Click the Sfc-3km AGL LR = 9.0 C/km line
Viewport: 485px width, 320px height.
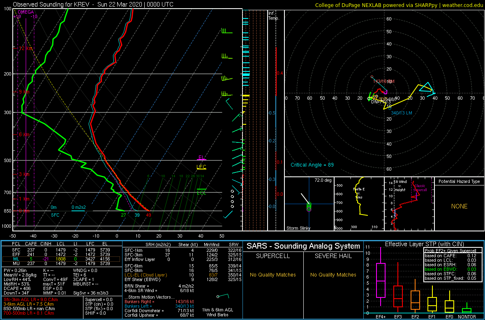[31, 299]
